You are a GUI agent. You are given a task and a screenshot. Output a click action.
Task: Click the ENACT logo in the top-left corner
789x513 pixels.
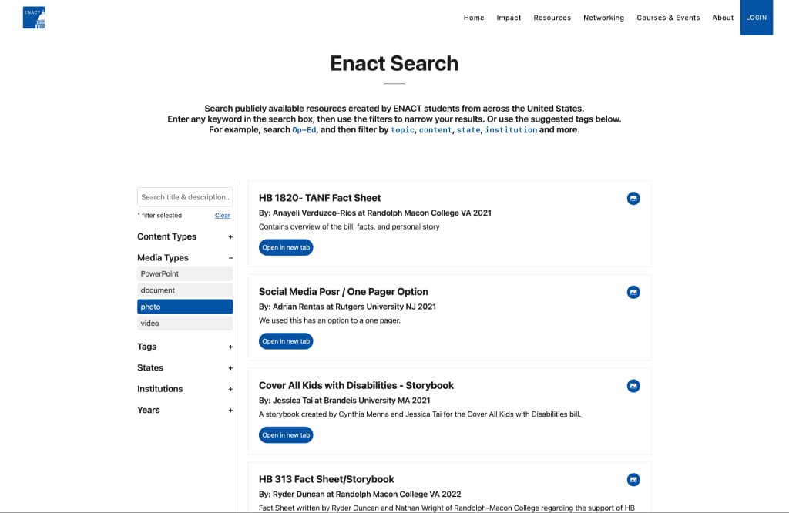(32, 17)
